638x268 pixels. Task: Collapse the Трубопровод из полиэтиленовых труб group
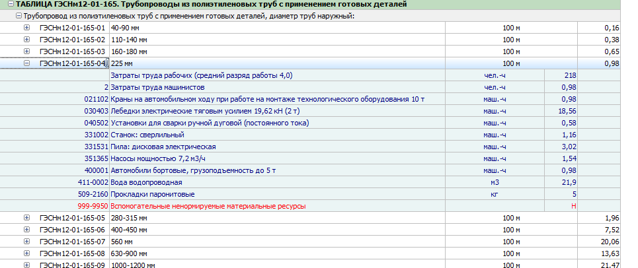(x=19, y=17)
